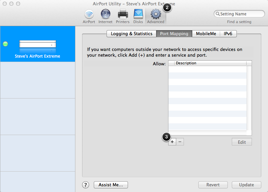Screen dimensions: 268x192
Task: Switch to Logging & Statistics tab
Action: tap(131, 34)
